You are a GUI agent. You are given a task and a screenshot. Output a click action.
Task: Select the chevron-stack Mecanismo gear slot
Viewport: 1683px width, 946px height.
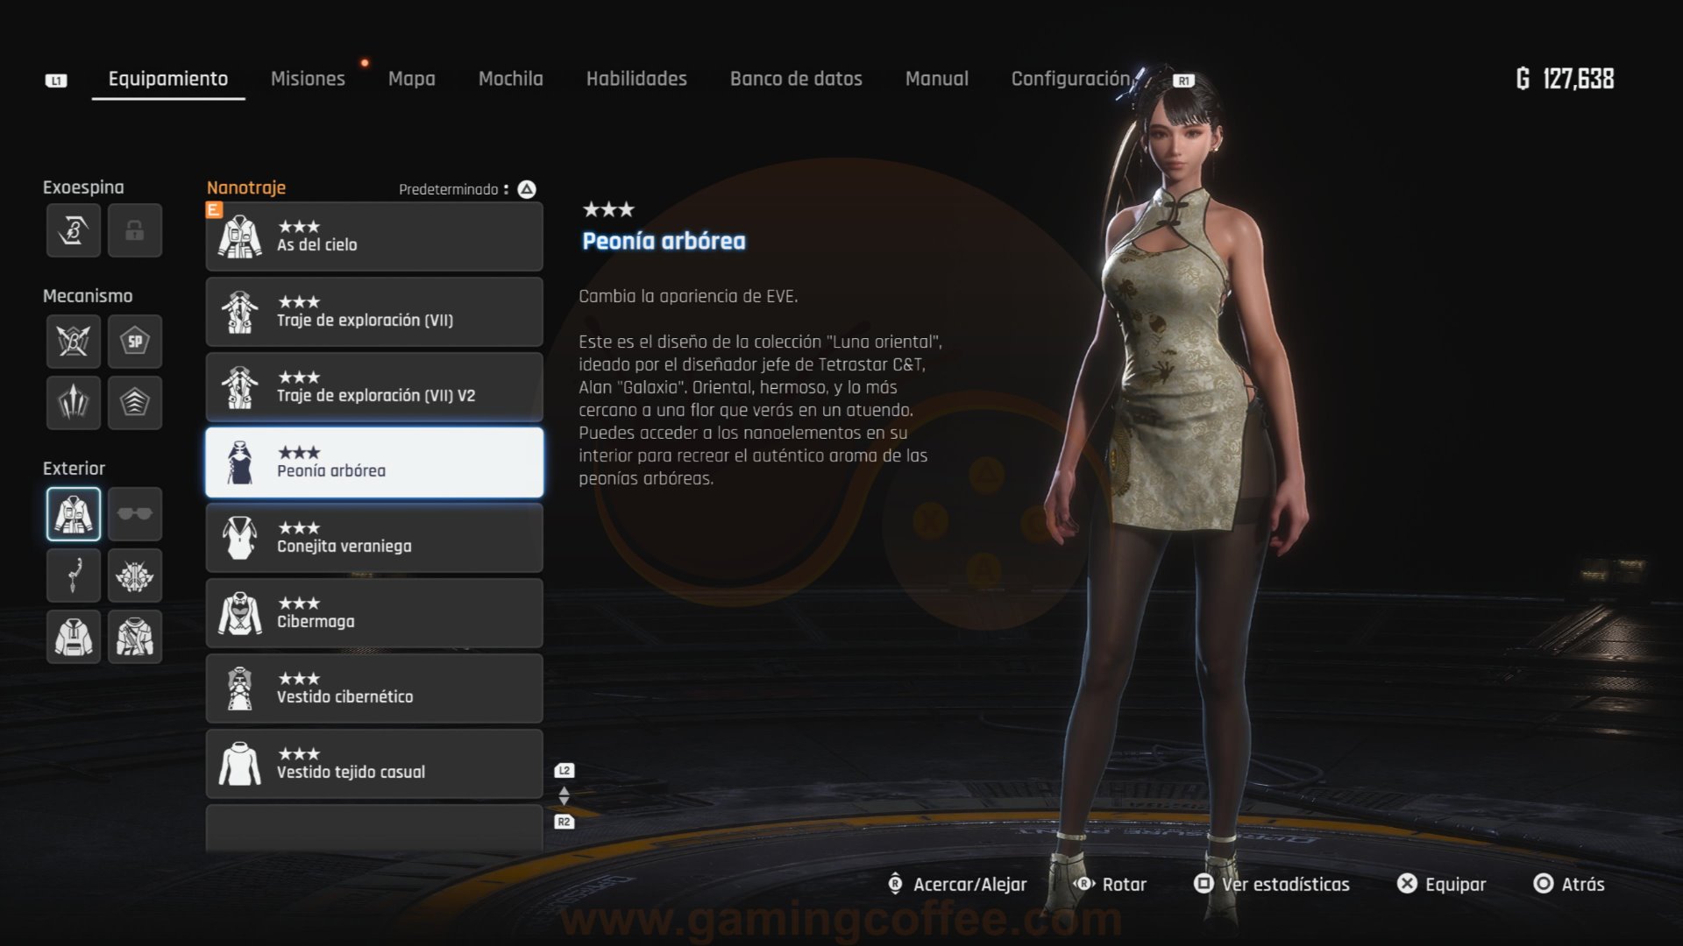(135, 402)
